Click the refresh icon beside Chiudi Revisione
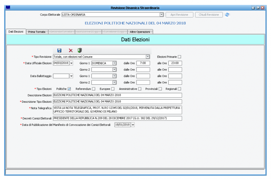This screenshot has height=179, width=271. (227, 15)
